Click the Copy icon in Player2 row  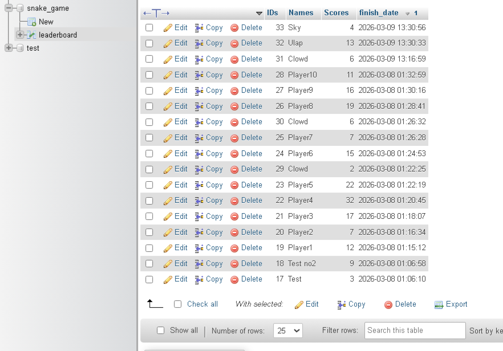pos(199,232)
